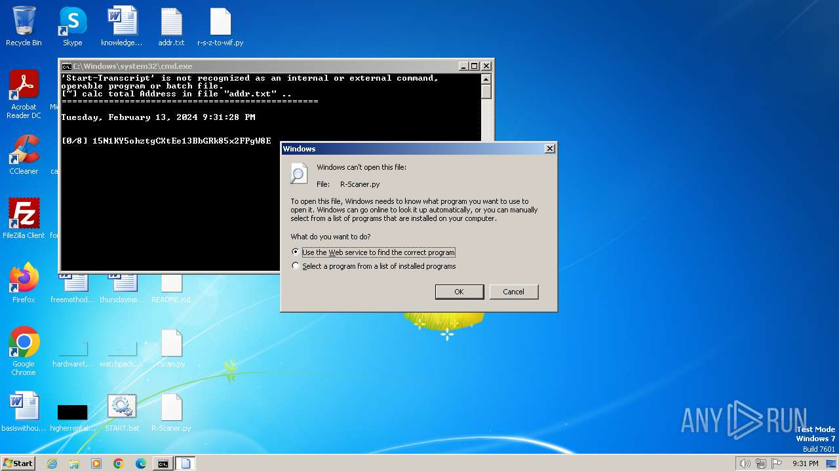
Task: Launch Firefox from the desktop
Action: (24, 283)
